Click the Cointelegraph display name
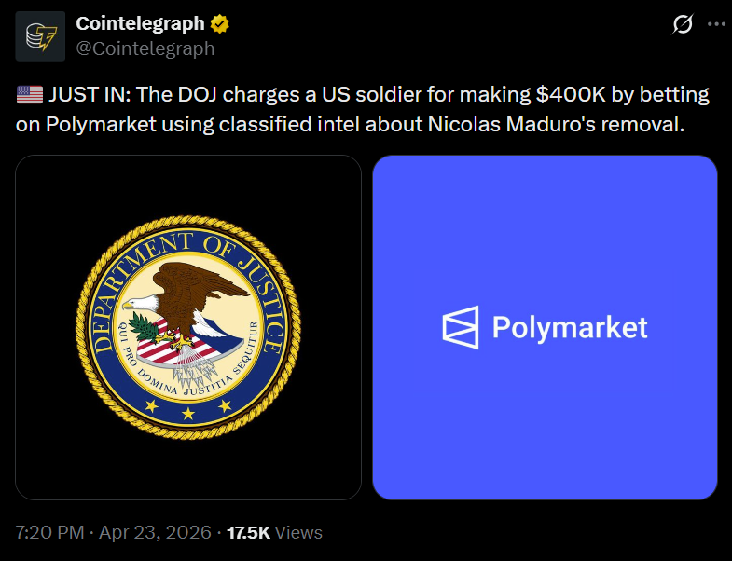This screenshot has width=732, height=561. pyautogui.click(x=141, y=24)
